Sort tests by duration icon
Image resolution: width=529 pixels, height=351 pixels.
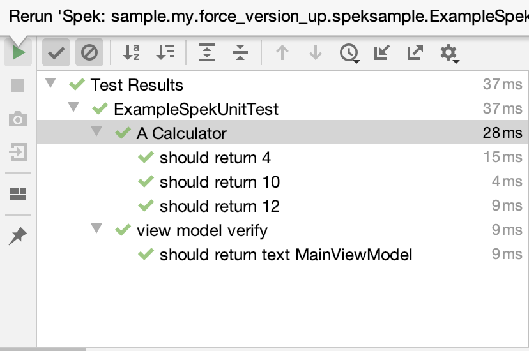pyautogui.click(x=165, y=52)
